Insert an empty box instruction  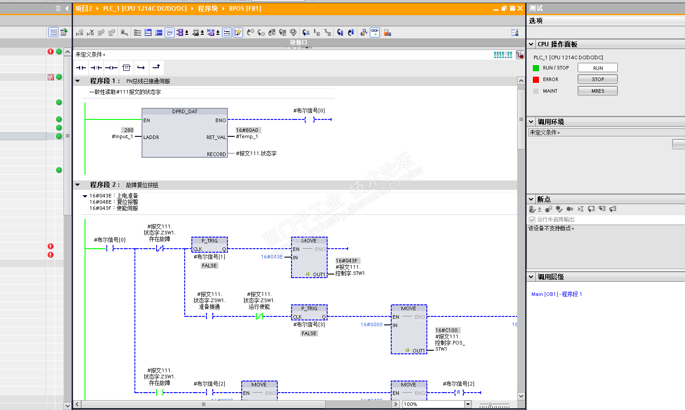tap(126, 68)
